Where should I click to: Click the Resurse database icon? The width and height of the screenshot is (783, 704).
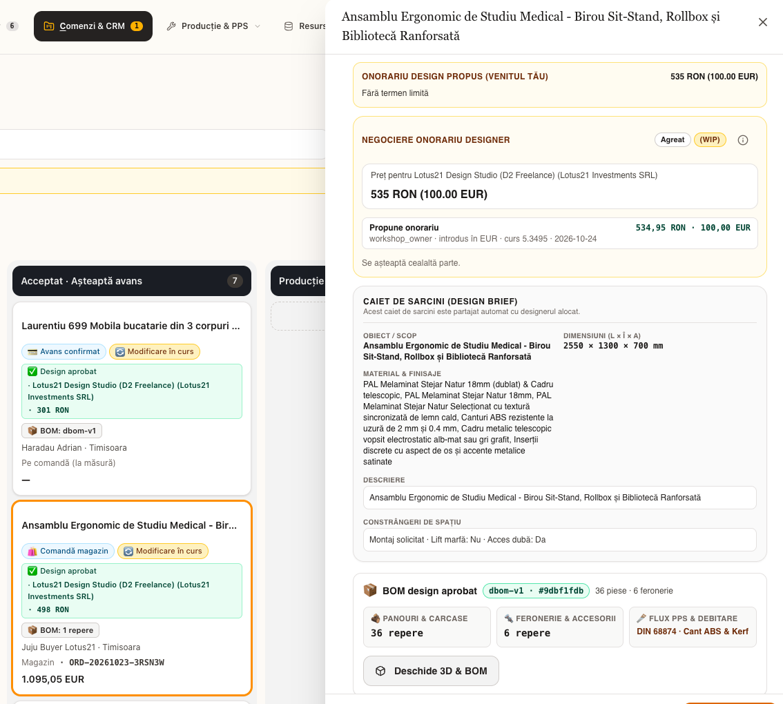click(x=289, y=26)
